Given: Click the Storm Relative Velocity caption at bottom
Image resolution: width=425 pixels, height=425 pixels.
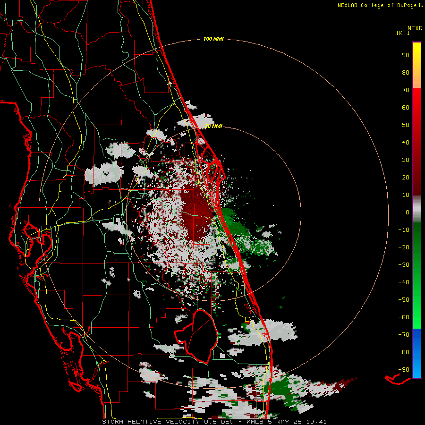Looking at the screenshot, I should (214, 422).
